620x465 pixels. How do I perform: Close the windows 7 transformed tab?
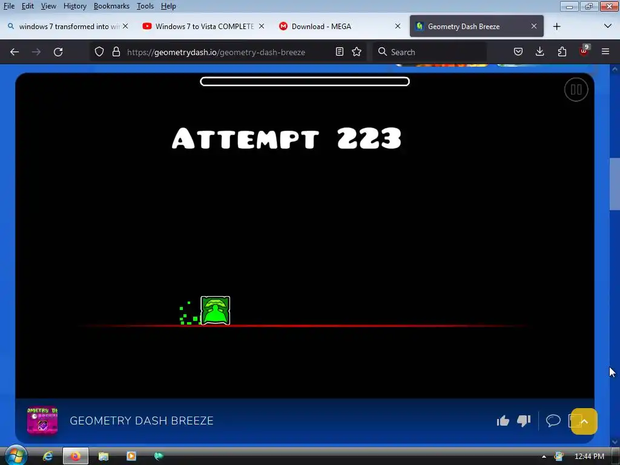click(x=125, y=26)
